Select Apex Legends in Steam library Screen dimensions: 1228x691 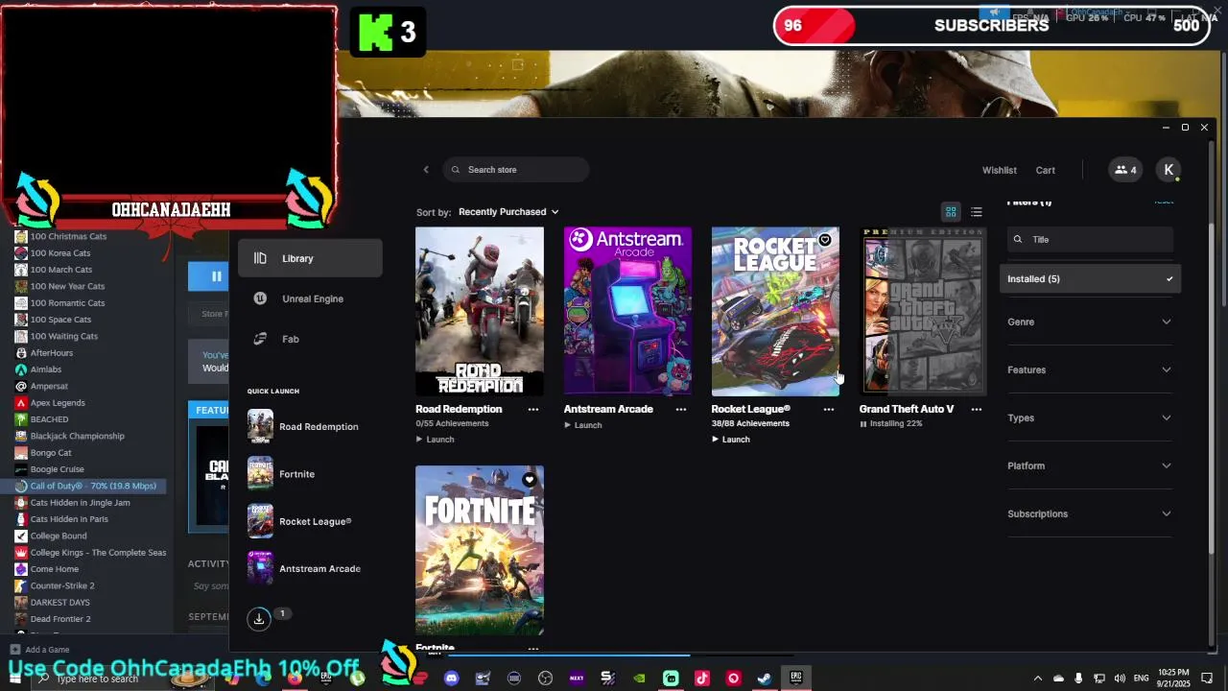coord(58,403)
